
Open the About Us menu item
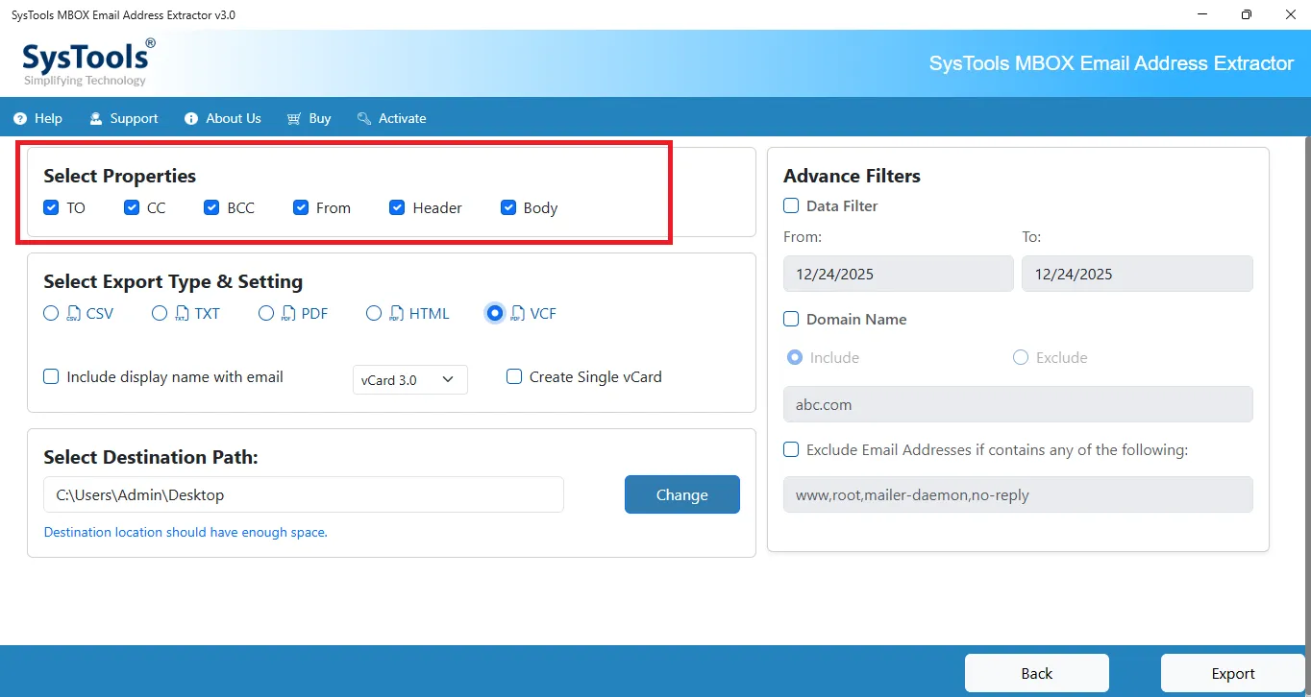click(x=223, y=118)
